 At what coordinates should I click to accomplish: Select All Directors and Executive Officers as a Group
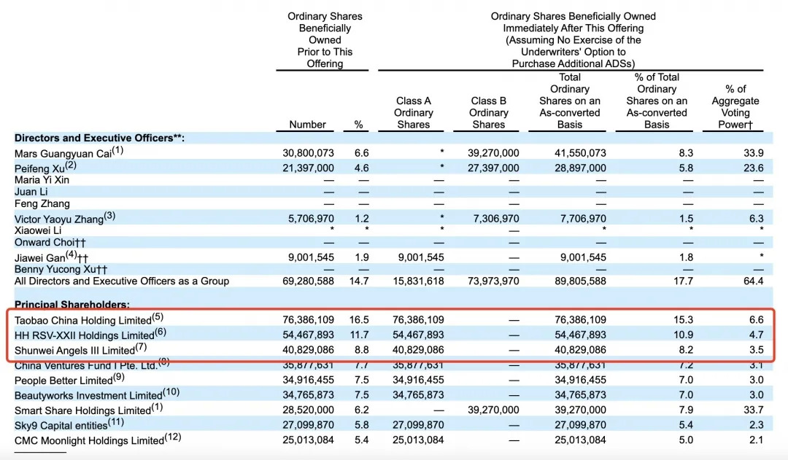coord(122,281)
